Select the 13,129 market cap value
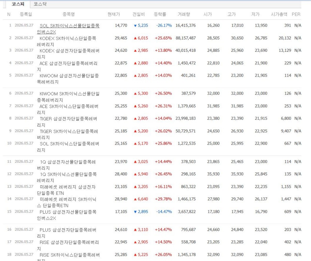 pos(285,50)
